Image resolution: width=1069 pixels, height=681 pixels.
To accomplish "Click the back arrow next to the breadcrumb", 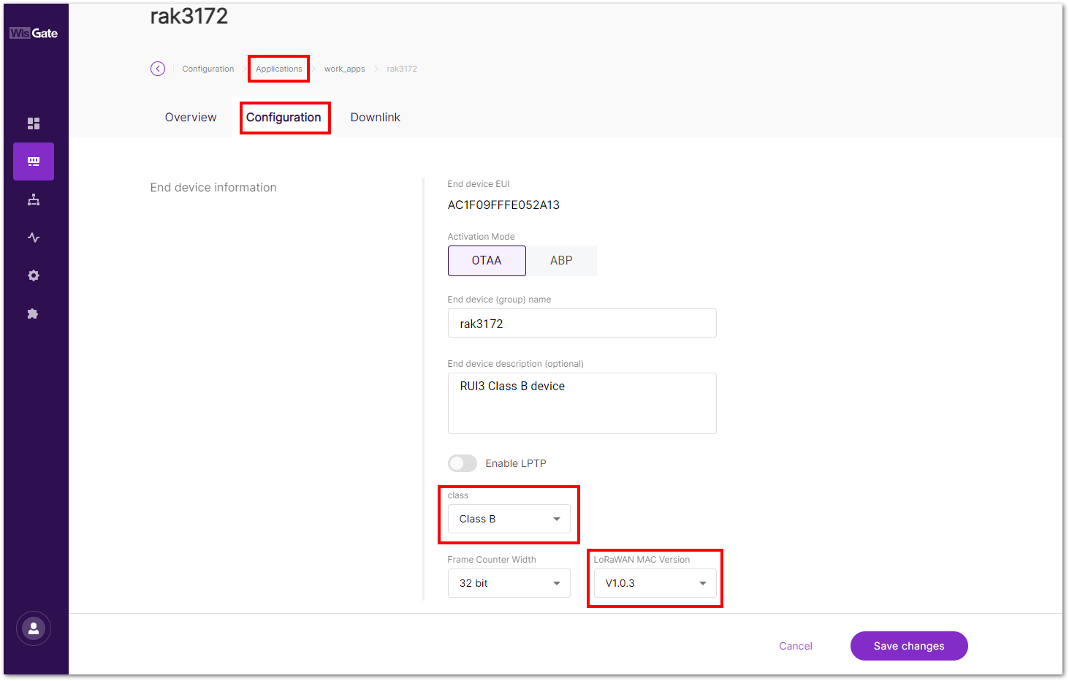I will 158,68.
